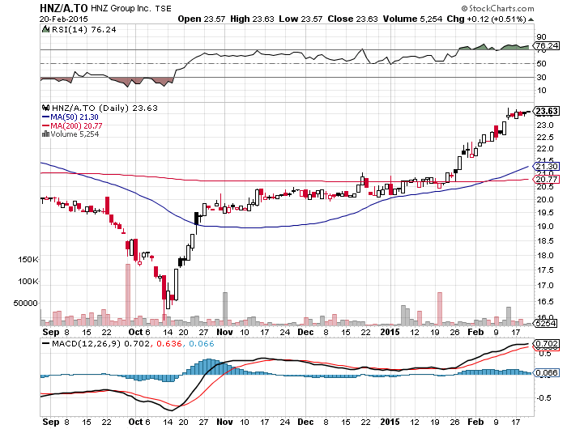Viewport: 567px width, 429px height.
Task: Click the 21.30 MA(50) axis tag
Action: click(547, 166)
